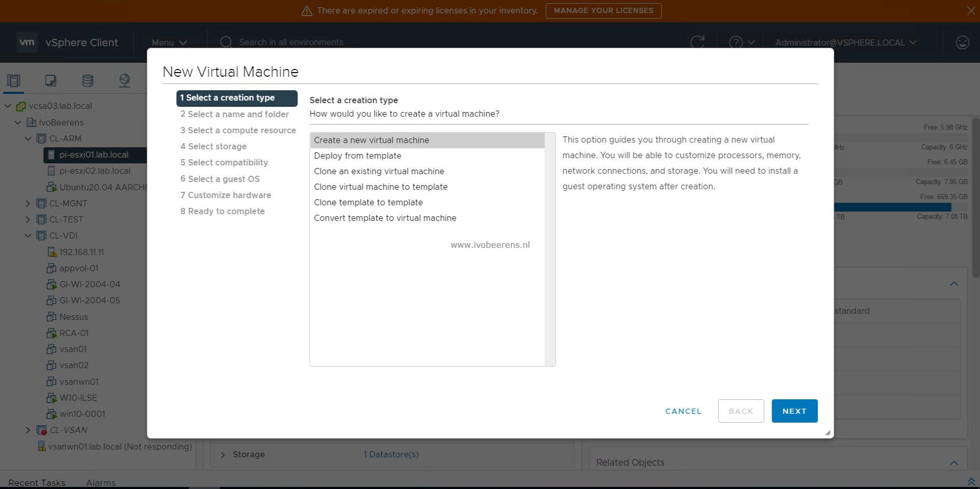The width and height of the screenshot is (980, 489).
Task: Click step '1 Select a creation type'
Action: 237,98
